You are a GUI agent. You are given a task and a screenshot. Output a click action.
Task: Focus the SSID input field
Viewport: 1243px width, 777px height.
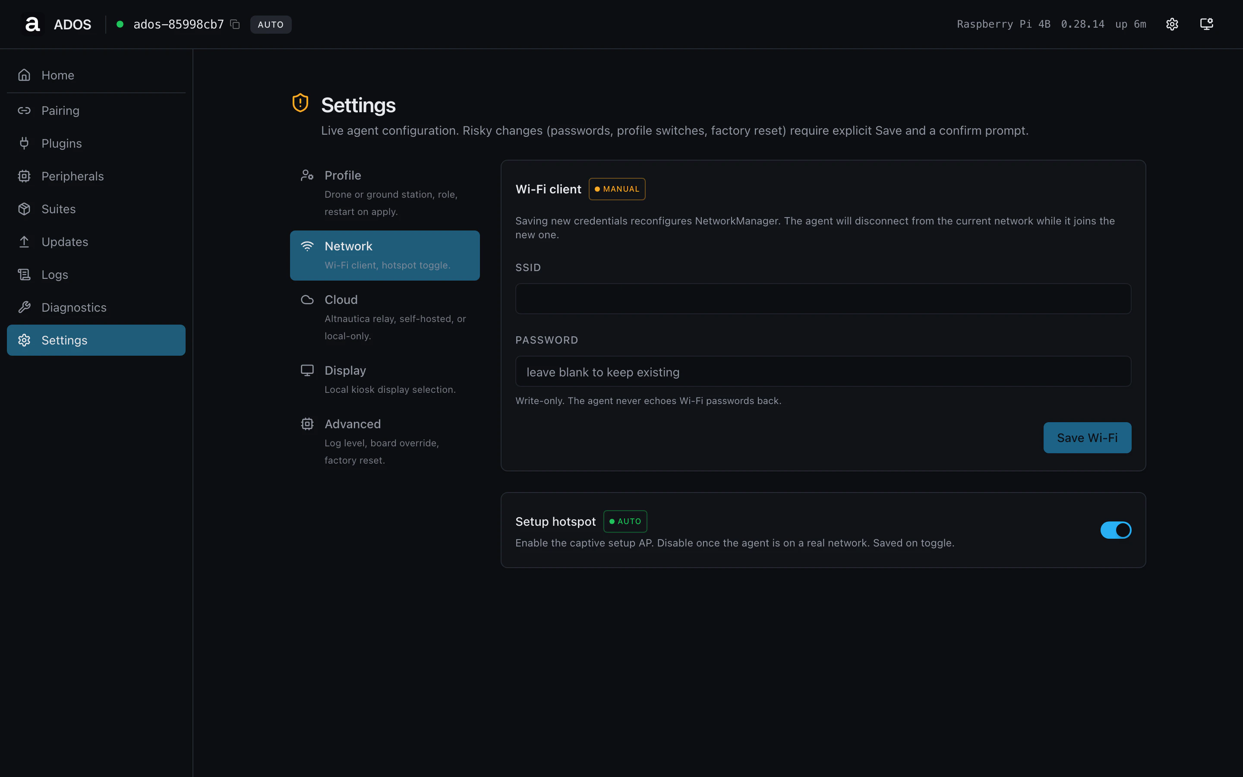[x=823, y=299]
